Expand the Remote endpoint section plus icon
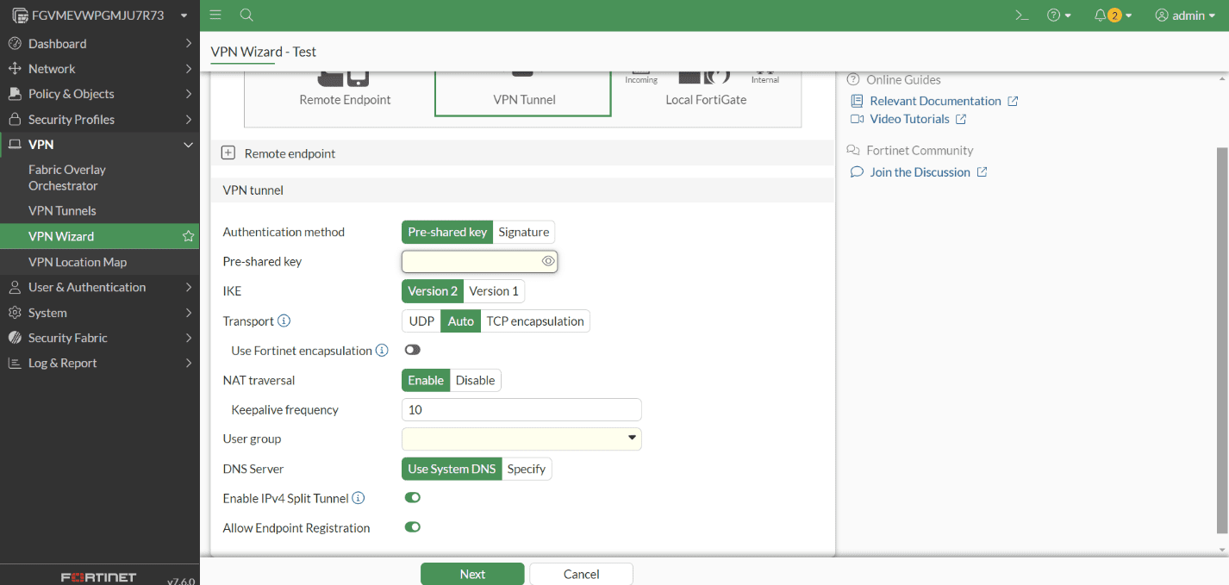Screen dimensions: 1229x585 [228, 153]
